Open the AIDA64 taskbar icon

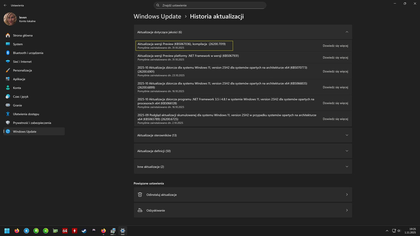[65, 231]
